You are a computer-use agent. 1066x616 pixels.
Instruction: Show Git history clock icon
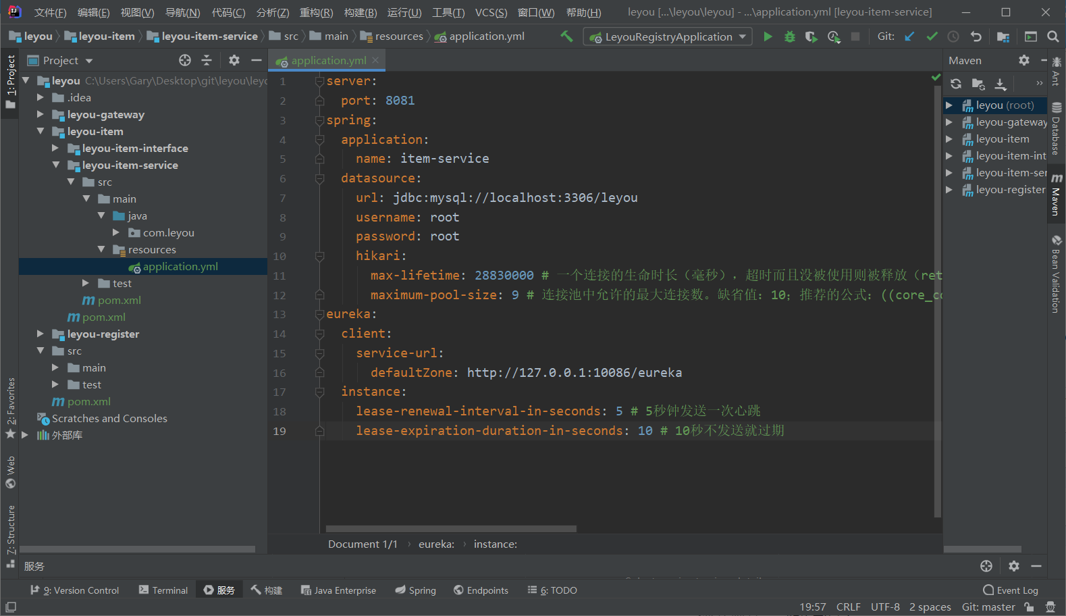click(x=953, y=36)
